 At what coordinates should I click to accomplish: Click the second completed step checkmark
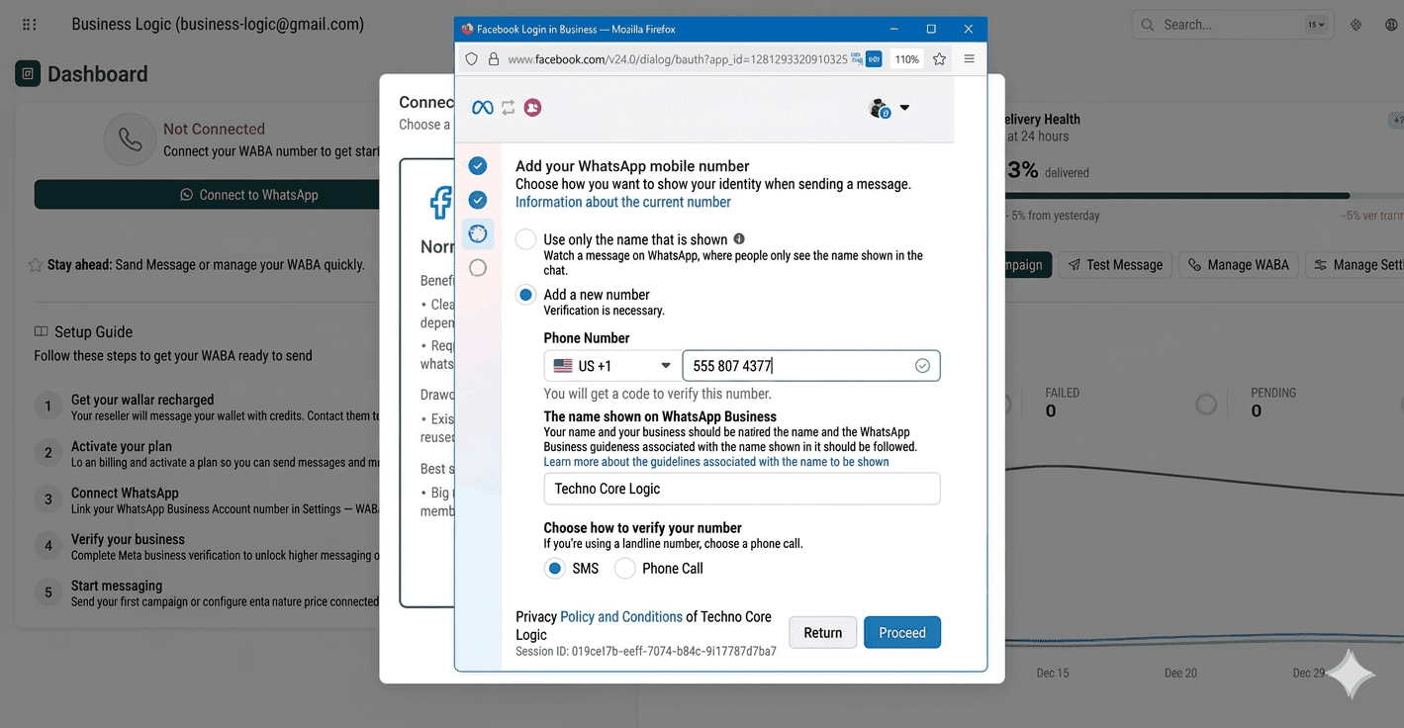coord(478,200)
